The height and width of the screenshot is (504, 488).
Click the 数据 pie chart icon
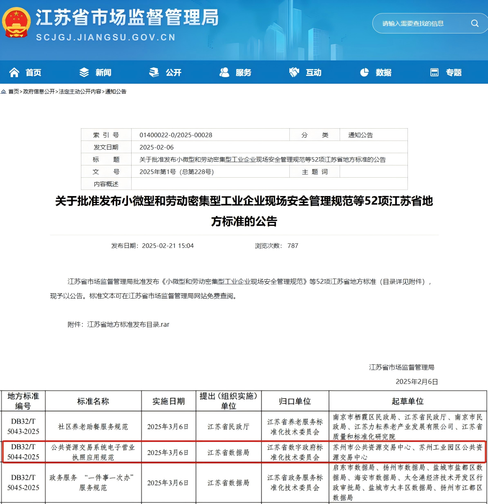point(365,72)
